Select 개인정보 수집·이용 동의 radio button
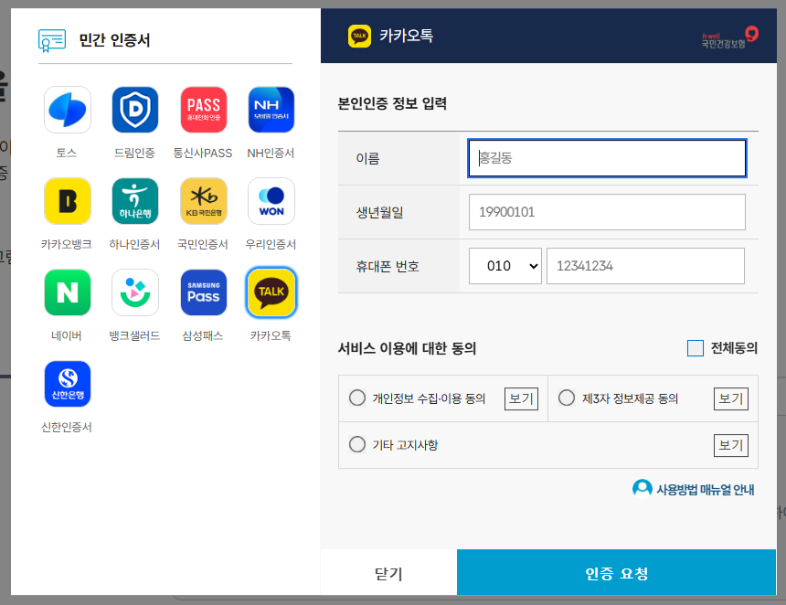786x605 pixels. [357, 398]
